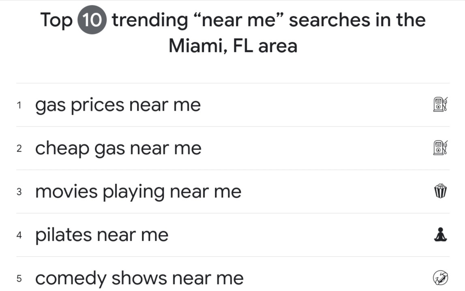
Task: Click the gas pump icon beside gas prices
Action: click(x=440, y=104)
